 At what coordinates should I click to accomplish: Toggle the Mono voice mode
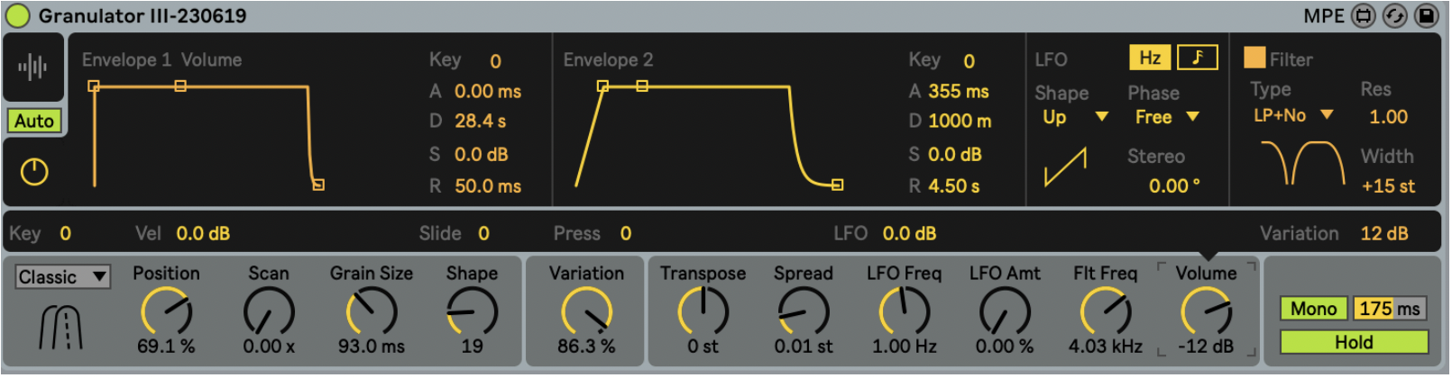click(1313, 309)
